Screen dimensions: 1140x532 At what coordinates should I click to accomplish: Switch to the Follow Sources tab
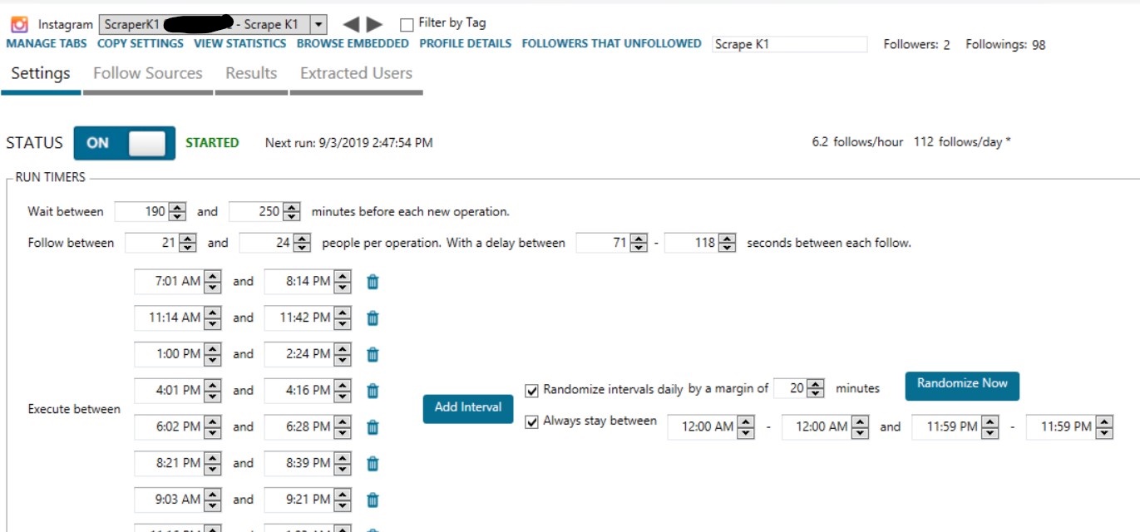148,73
